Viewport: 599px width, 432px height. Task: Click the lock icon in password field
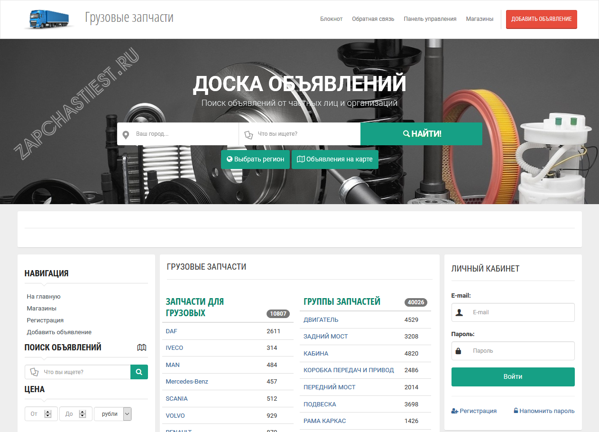(459, 351)
